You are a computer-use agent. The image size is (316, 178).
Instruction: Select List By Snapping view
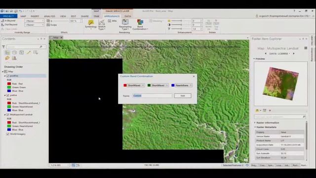click(x=36, y=53)
